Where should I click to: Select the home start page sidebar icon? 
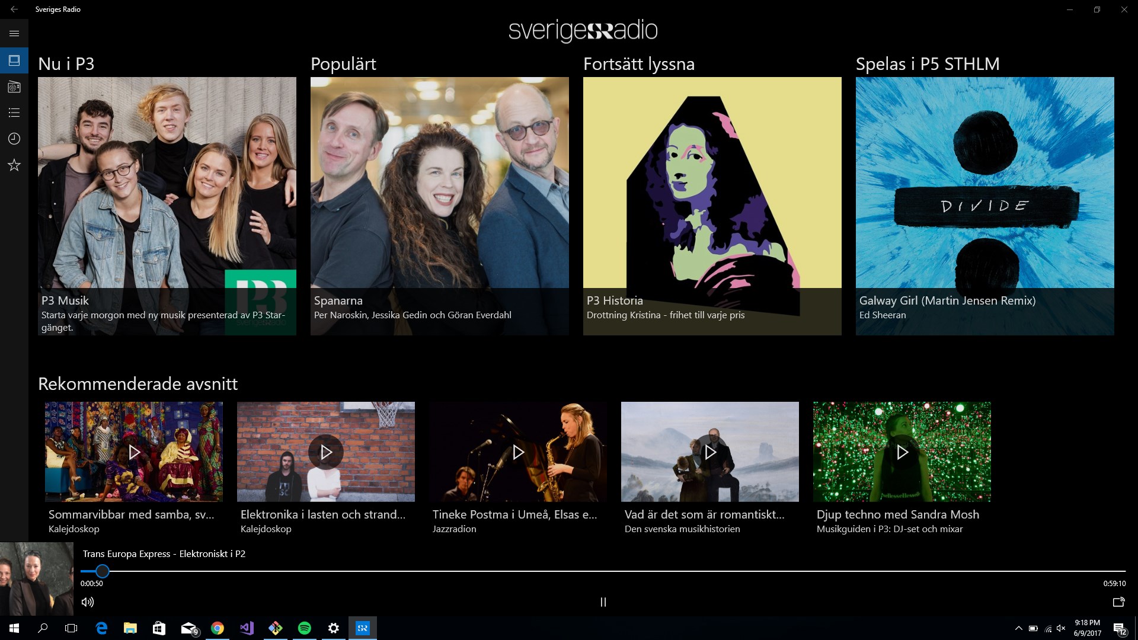coord(14,60)
